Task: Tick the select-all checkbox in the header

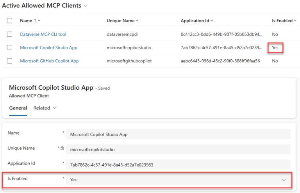Action: 9,21
